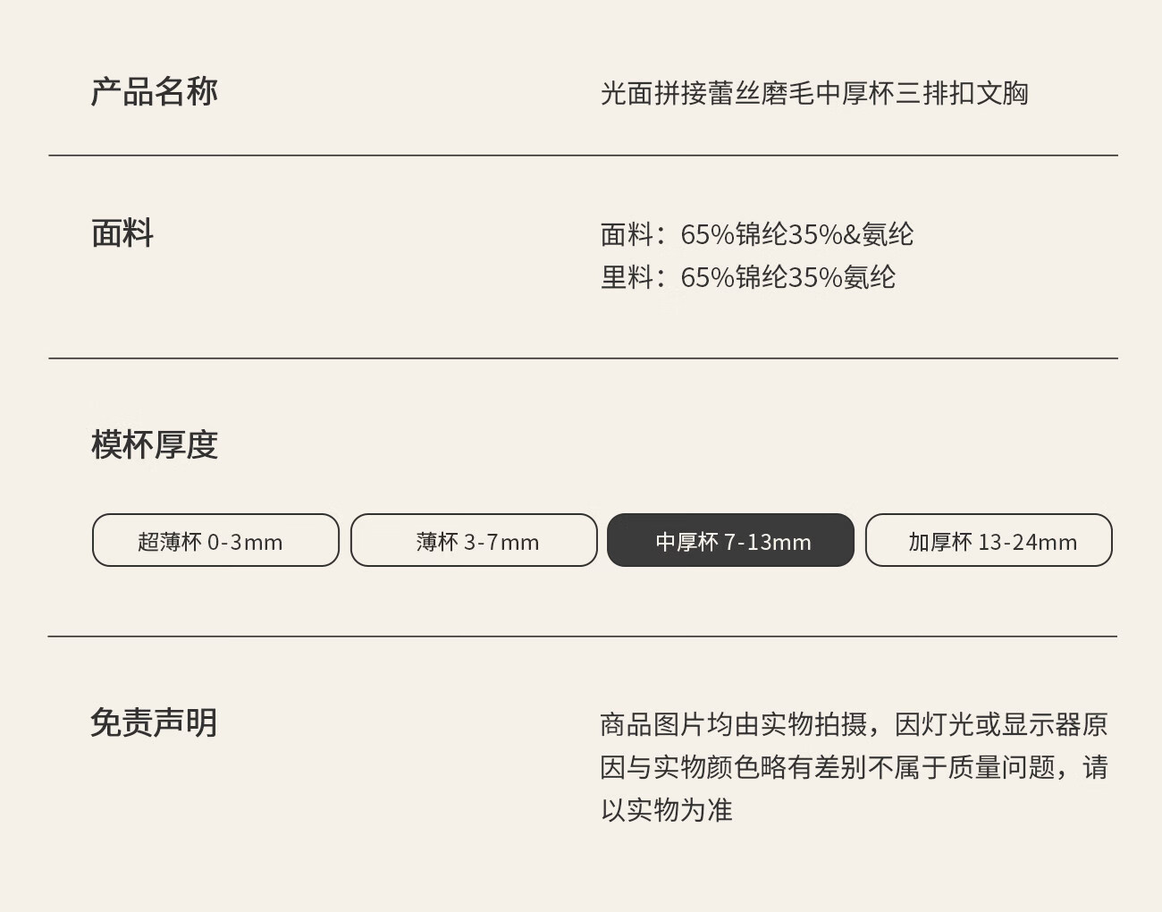The image size is (1162, 912).
Task: Pick the 加厚杯 13-24mm thickness pill
Action: coord(989,541)
